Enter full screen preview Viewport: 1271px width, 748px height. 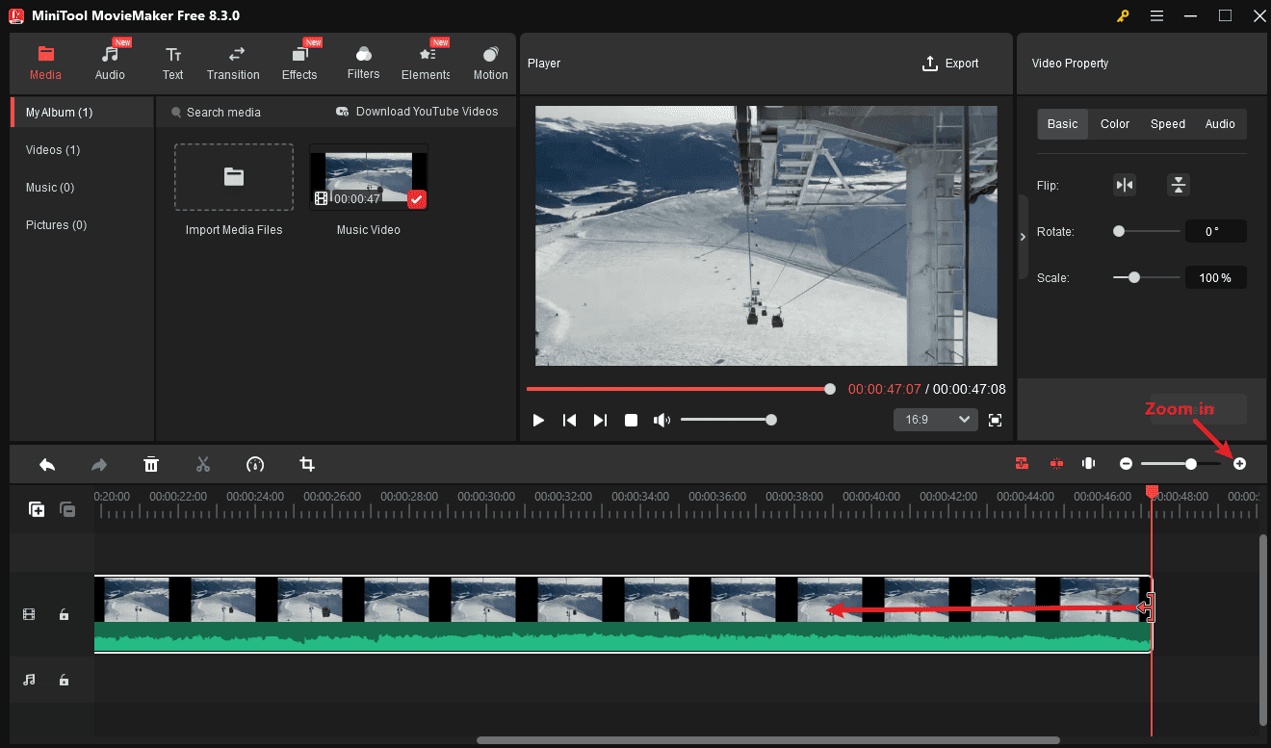point(995,421)
